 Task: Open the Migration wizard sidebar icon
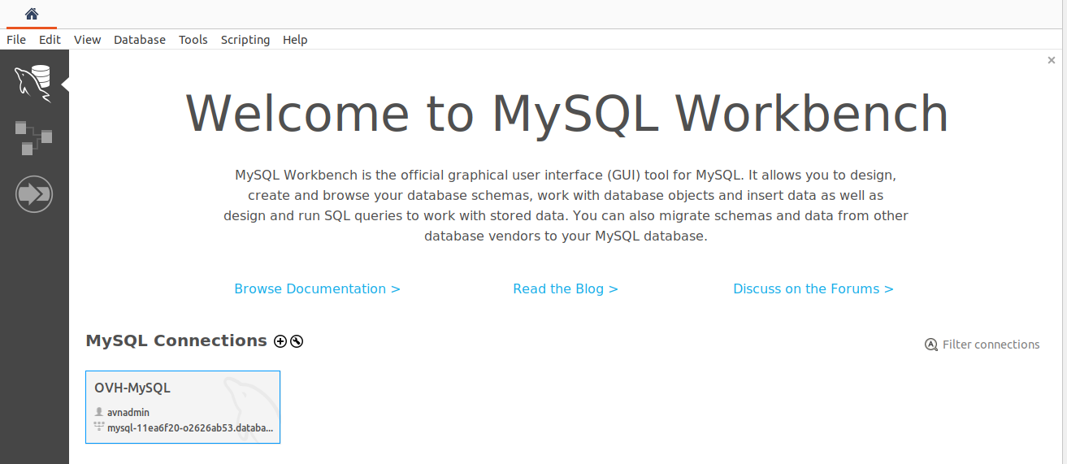(33, 195)
